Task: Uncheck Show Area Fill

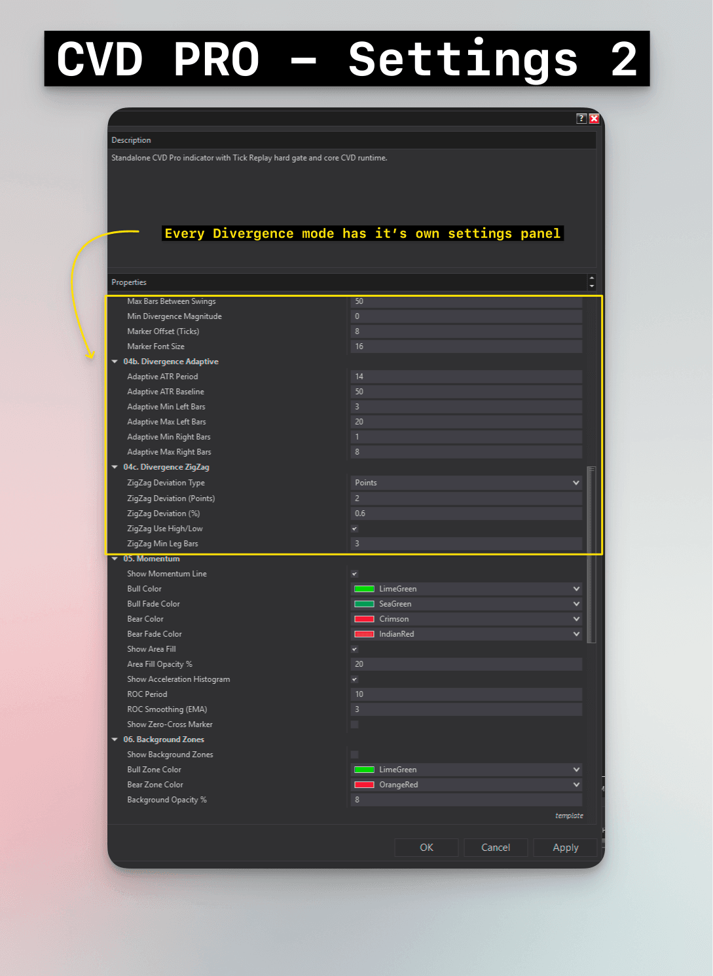Action: (x=354, y=648)
